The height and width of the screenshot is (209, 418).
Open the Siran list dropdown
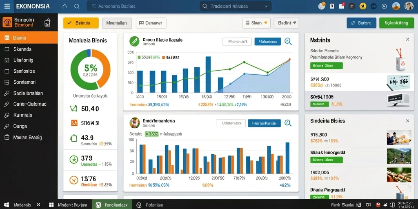pos(256,23)
